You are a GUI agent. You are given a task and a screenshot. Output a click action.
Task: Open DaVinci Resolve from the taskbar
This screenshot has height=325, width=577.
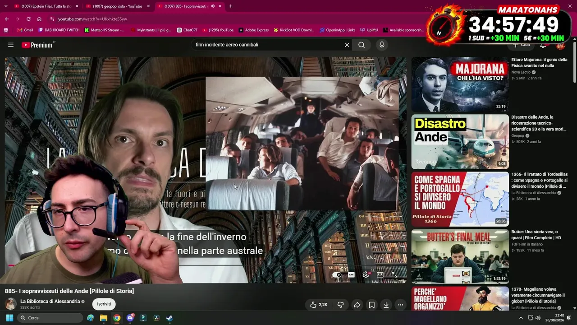156,318
